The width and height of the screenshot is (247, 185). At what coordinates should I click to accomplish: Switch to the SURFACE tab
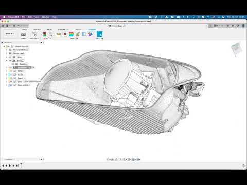point(37,29)
